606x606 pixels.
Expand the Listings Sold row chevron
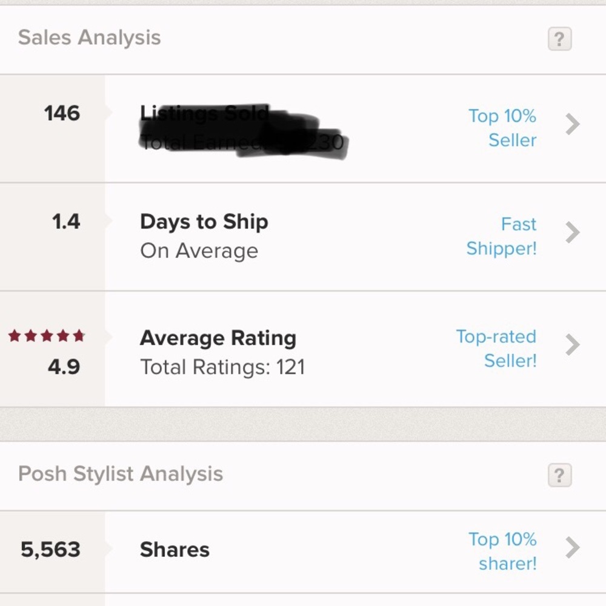point(571,124)
